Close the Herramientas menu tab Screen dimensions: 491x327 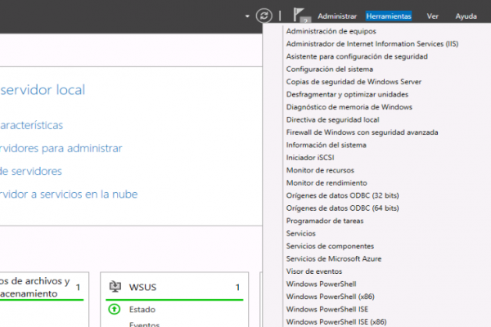point(389,16)
